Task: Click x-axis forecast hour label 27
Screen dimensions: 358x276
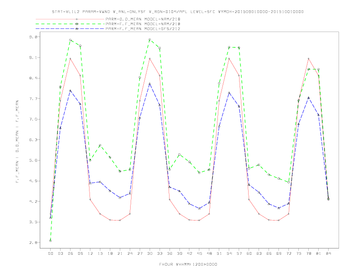Action: (140, 253)
